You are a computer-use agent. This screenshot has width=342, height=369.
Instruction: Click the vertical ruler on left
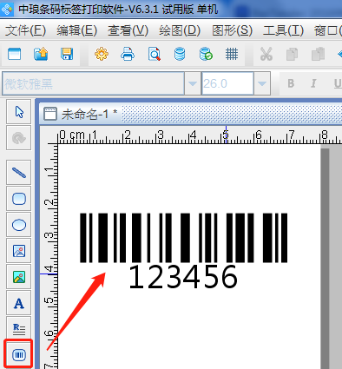click(x=49, y=256)
